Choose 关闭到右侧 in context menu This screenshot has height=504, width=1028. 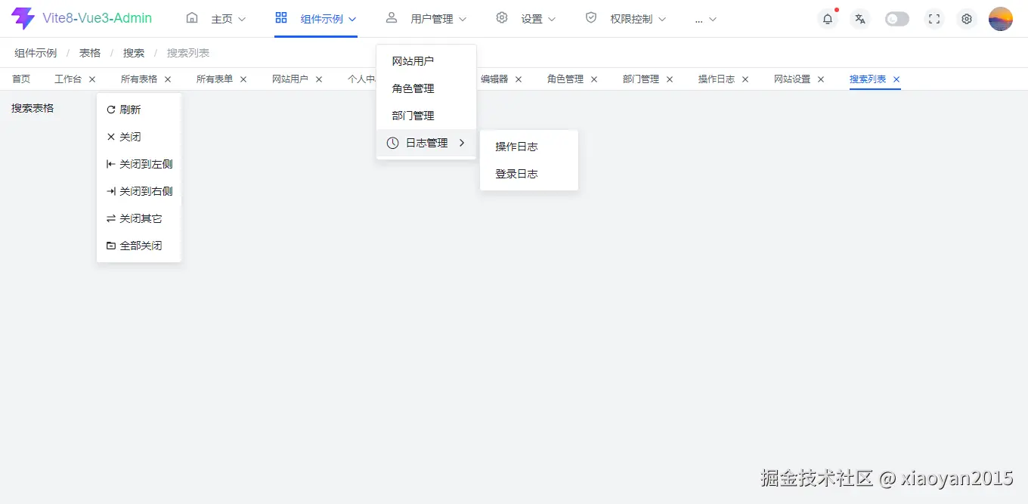point(139,191)
